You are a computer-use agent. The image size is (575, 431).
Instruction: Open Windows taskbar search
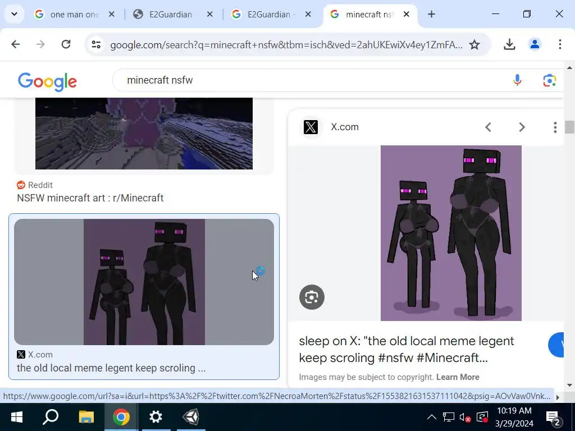pos(51,417)
